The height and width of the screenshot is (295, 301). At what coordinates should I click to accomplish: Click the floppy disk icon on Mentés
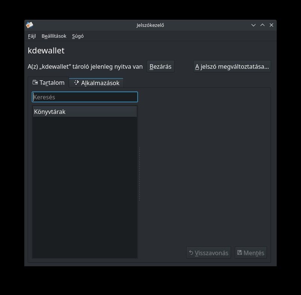[239, 252]
